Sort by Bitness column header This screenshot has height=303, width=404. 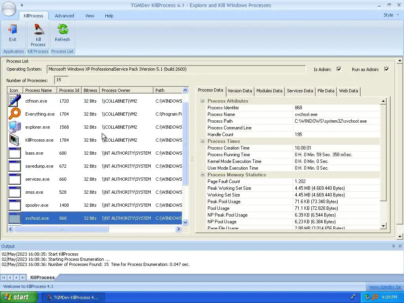tap(90, 90)
